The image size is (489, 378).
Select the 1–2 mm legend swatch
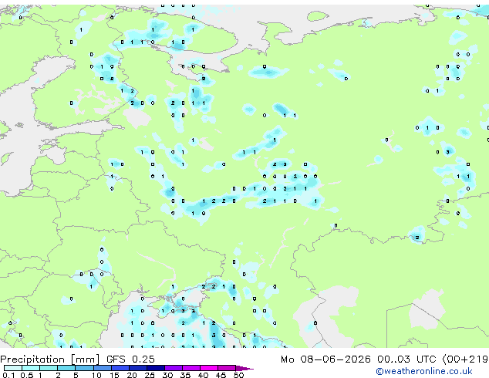pyautogui.click(x=49, y=368)
